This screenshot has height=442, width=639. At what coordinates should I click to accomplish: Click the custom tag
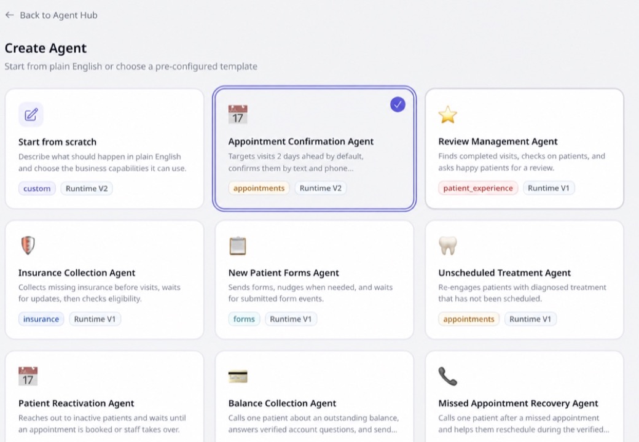(37, 188)
